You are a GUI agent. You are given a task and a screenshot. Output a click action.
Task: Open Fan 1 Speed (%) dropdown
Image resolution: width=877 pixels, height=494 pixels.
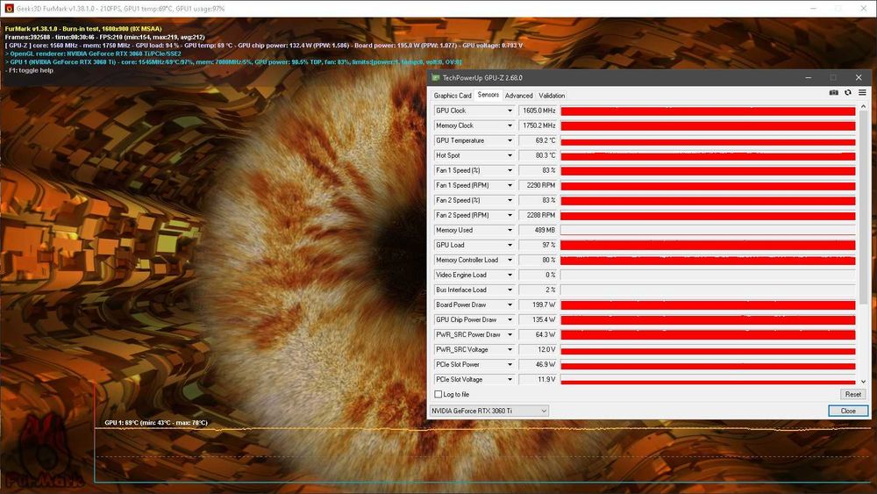(x=510, y=170)
